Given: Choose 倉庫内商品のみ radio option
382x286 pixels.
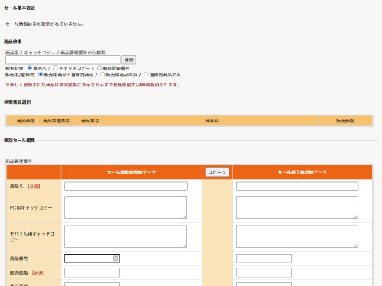Looking at the screenshot, I should point(146,74).
